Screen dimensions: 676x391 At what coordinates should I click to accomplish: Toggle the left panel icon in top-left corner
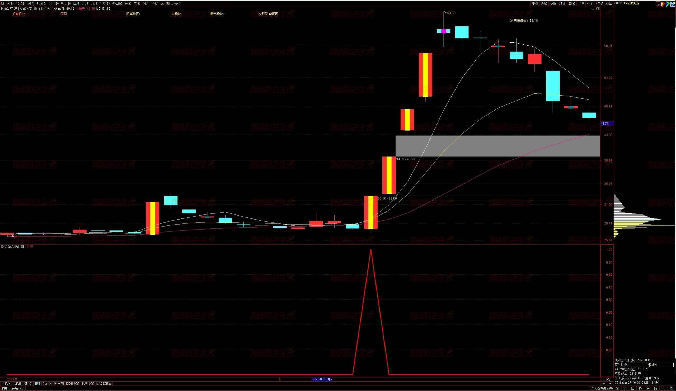[3, 3]
